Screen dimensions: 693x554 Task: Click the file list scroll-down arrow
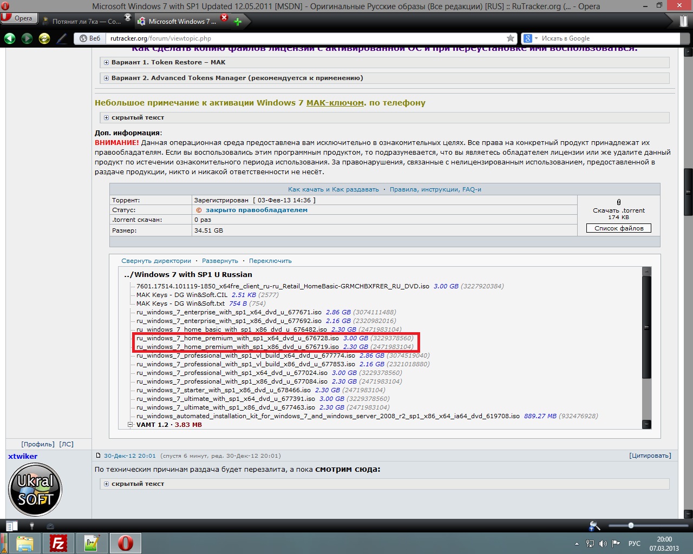point(646,425)
